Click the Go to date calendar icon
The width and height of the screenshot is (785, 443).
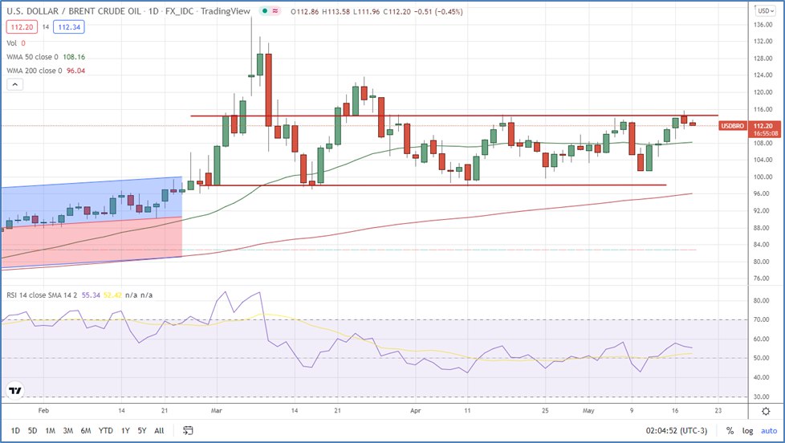tap(189, 430)
